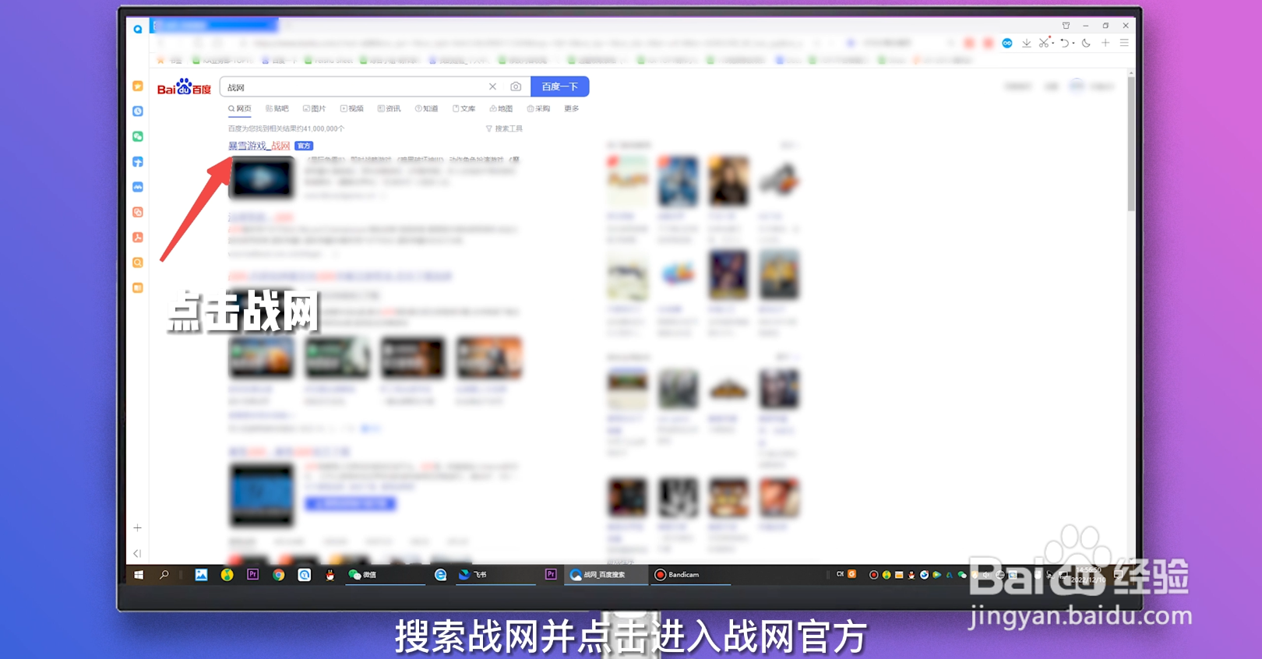Open the blue clock history sidebar icon
The image size is (1262, 659).
tap(138, 111)
